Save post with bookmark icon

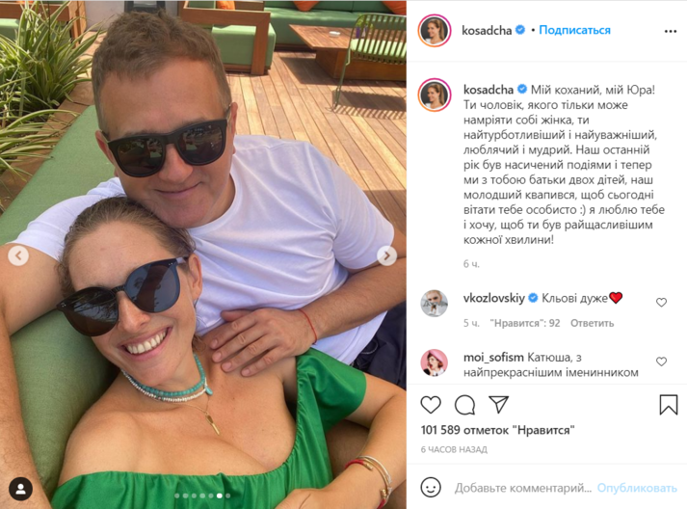(668, 404)
